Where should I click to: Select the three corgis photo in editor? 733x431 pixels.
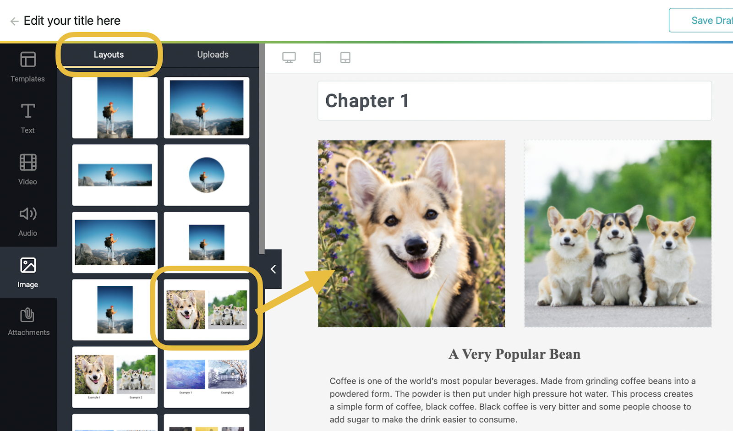click(618, 234)
